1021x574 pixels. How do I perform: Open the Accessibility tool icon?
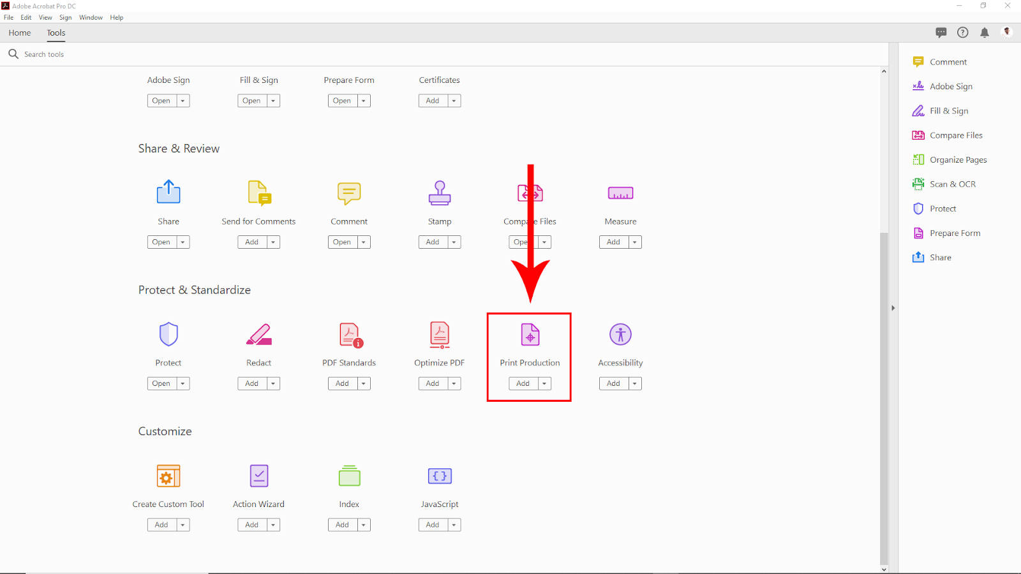tap(620, 334)
